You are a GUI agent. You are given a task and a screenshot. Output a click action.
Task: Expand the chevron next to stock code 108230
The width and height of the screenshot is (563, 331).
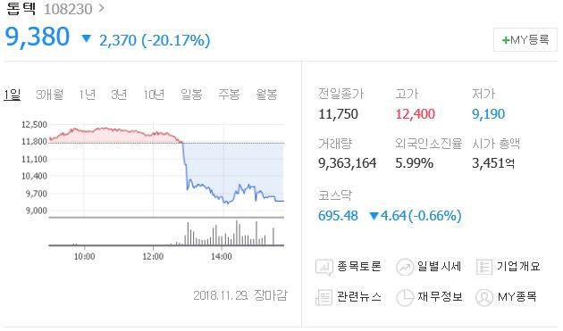pos(101,8)
